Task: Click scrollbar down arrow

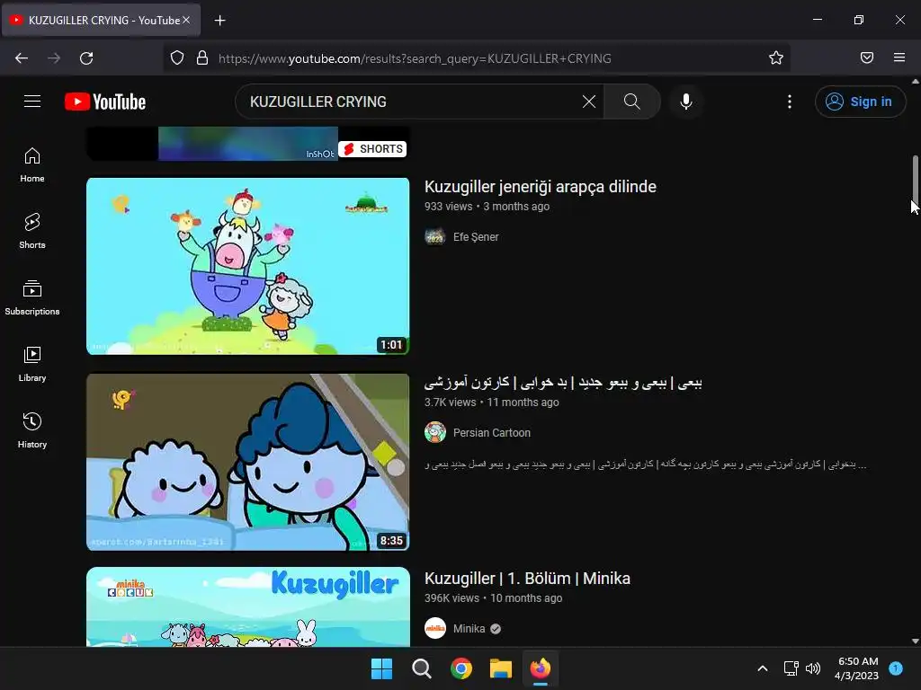Action: (x=915, y=641)
